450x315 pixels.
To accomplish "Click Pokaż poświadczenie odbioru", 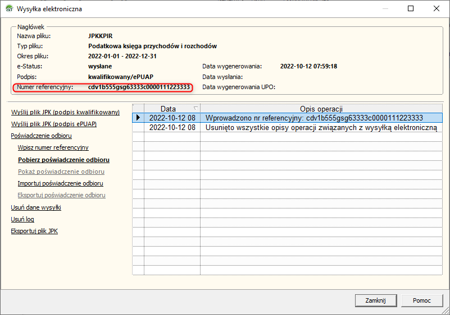I will pos(61,172).
